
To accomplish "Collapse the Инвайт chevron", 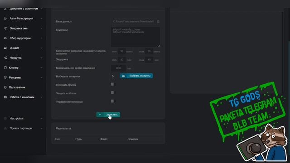I will point(41,48).
